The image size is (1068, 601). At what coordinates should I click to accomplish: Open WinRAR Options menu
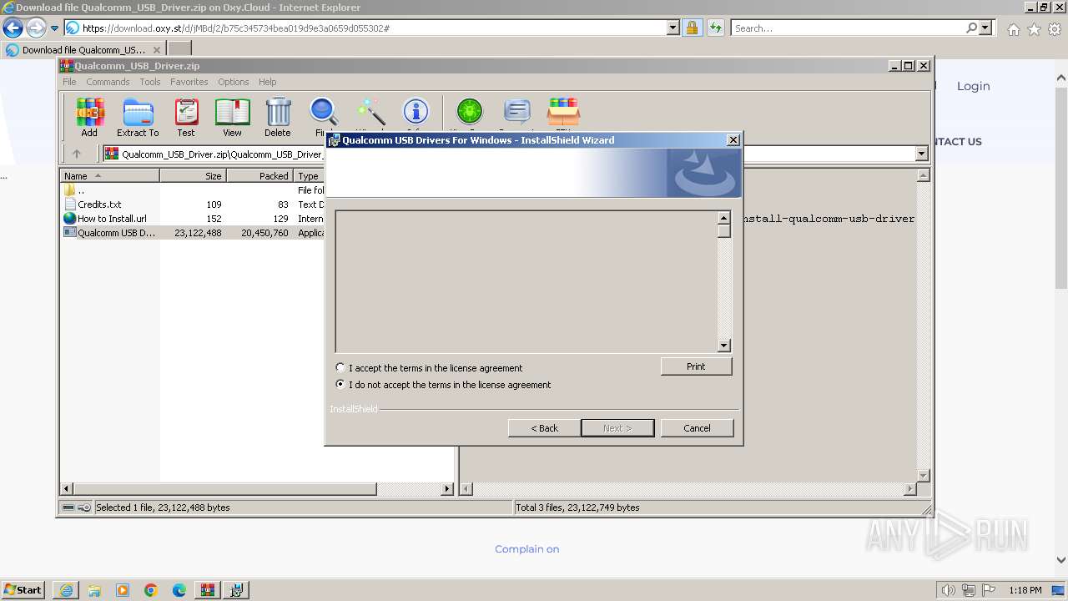pyautogui.click(x=234, y=82)
